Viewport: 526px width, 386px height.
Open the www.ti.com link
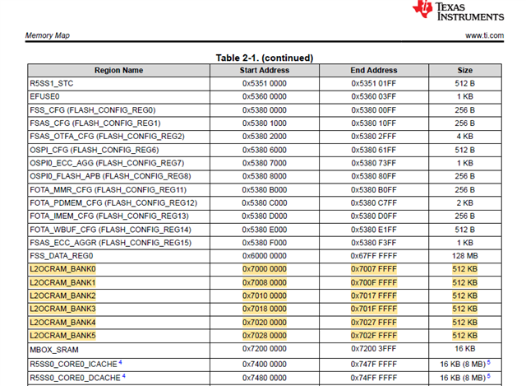tap(484, 35)
